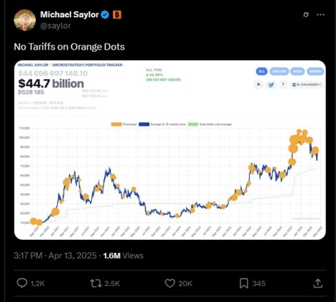
Task: Select the ALL time range tab
Action: pos(261,72)
